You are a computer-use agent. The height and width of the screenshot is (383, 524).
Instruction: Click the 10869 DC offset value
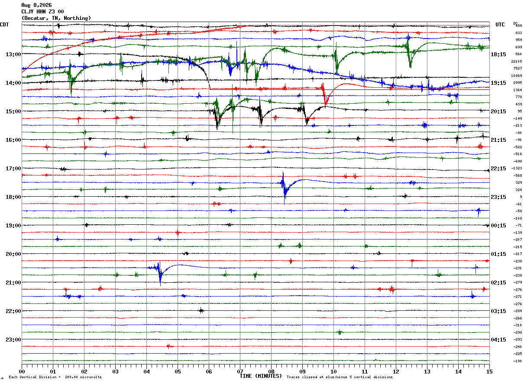(518, 76)
